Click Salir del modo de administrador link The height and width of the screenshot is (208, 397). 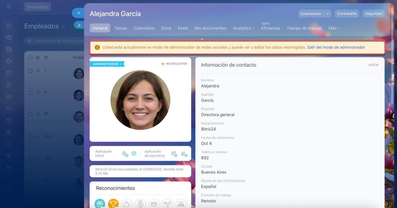[x=336, y=47]
